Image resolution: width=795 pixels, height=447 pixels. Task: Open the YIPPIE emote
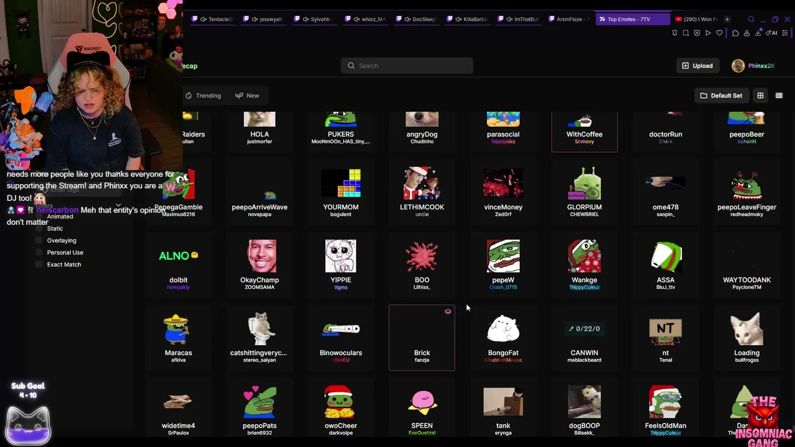(340, 264)
